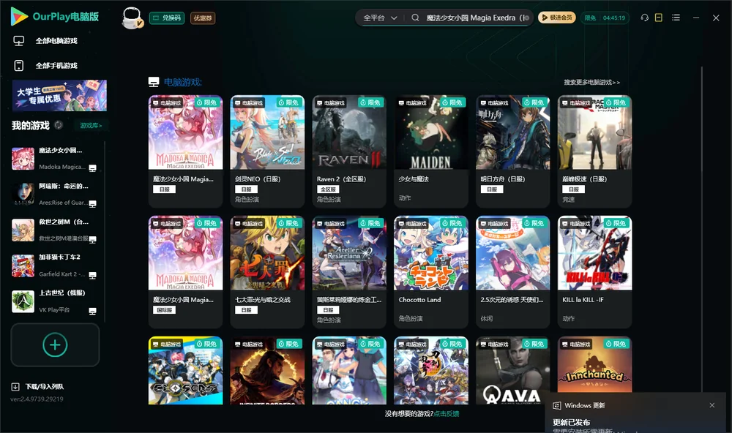Viewport: 732px width, 433px height.
Task: Expand 搜索更多电脑游戏 results
Action: tap(591, 82)
